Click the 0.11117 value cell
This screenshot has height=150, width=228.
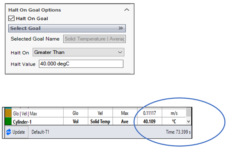click(x=149, y=113)
